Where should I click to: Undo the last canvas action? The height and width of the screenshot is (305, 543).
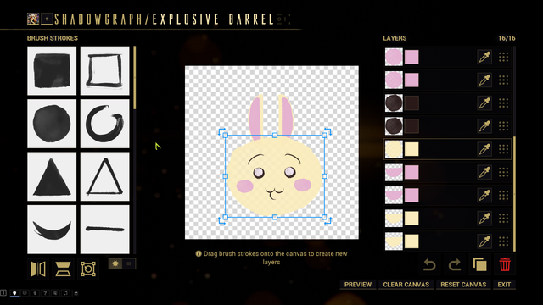pyautogui.click(x=429, y=265)
